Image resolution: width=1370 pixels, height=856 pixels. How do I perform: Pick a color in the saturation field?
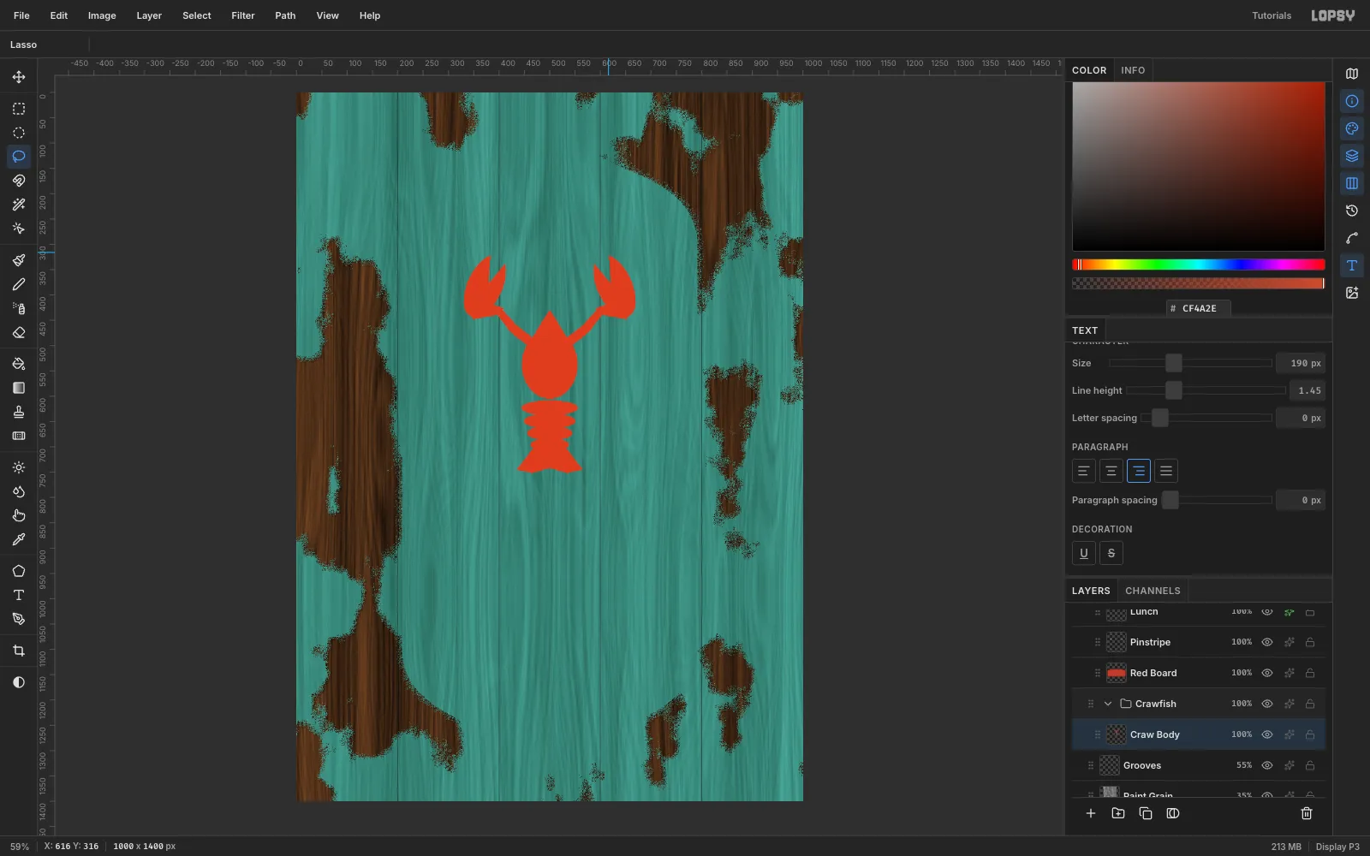[1199, 166]
